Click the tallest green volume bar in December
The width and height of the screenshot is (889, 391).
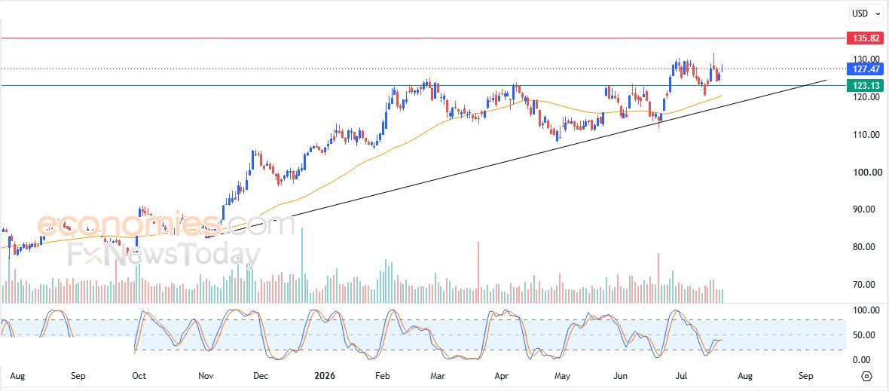tap(302, 265)
